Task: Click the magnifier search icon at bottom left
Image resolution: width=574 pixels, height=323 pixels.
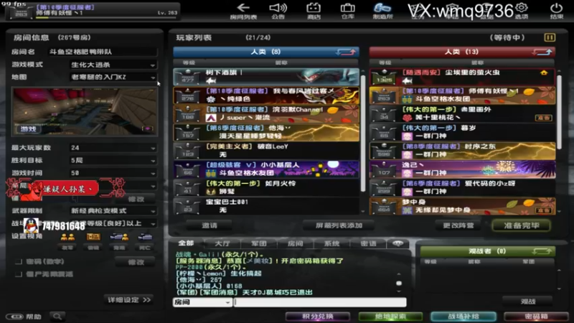Action: click(57, 317)
